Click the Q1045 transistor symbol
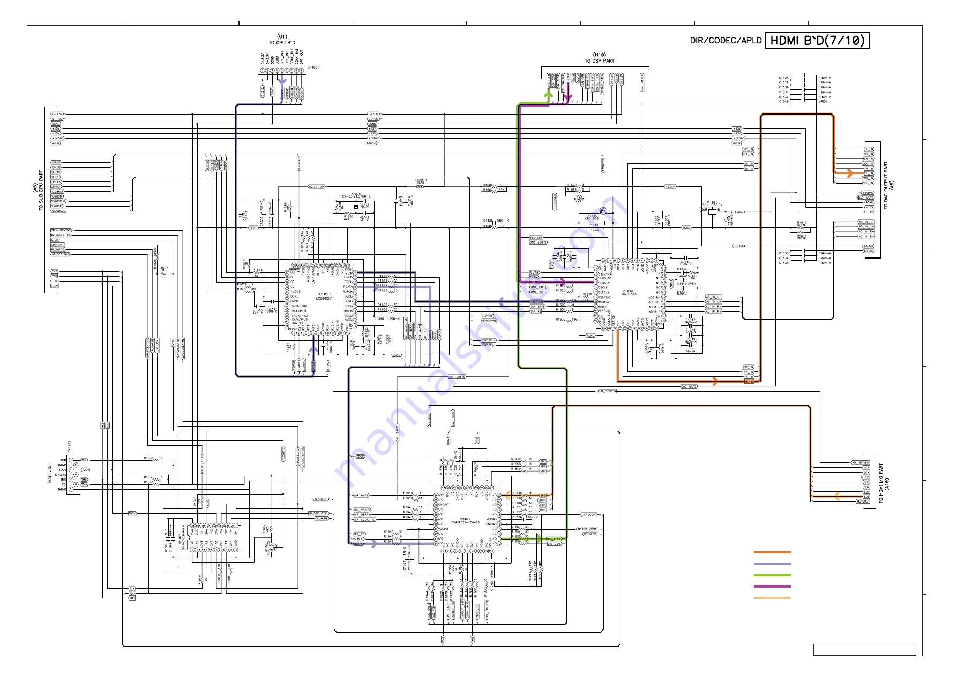957x676 pixels. pyautogui.click(x=603, y=210)
